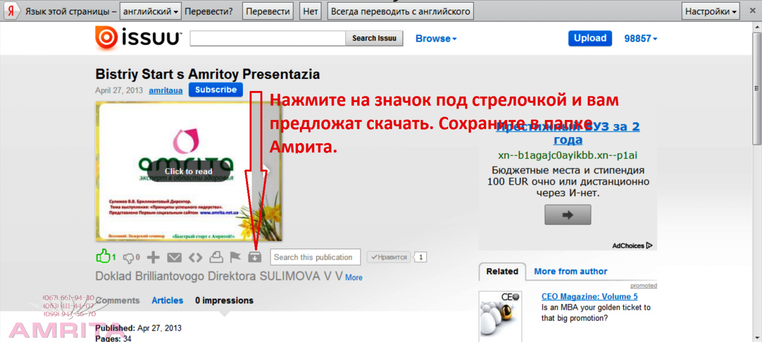Open the Browse dropdown menu
This screenshot has height=342, width=762.
click(x=436, y=39)
